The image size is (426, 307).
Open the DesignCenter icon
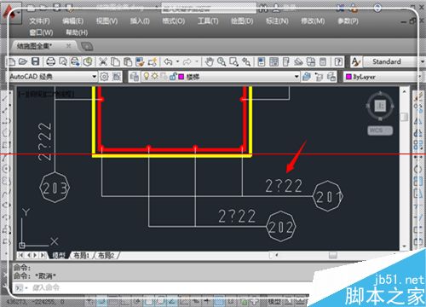(273, 61)
